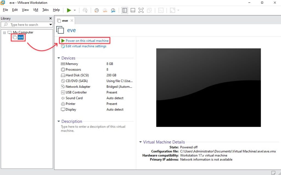Click the Processors CPU icon
The height and width of the screenshot is (175, 281).
(63, 69)
